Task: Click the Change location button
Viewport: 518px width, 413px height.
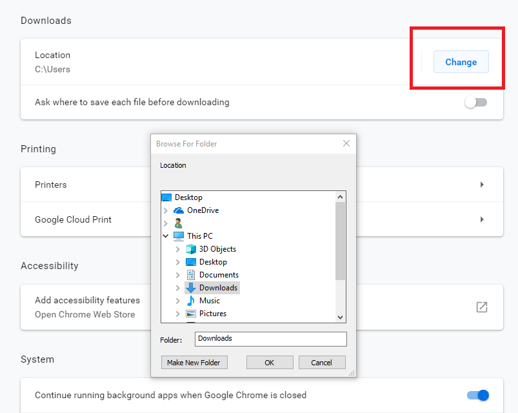Action: pos(461,62)
